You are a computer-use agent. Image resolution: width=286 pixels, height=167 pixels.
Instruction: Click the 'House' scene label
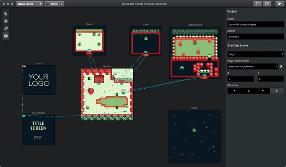tap(89, 24)
